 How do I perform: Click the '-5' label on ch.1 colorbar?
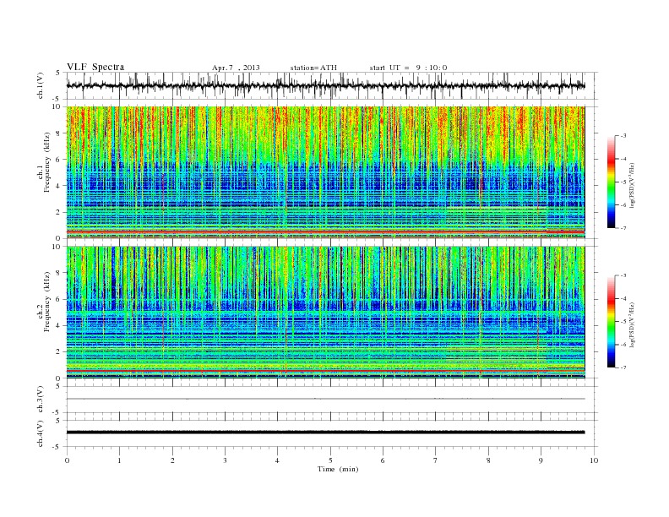click(x=623, y=182)
